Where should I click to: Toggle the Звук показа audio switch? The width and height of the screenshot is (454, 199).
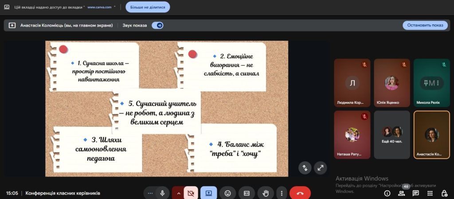[x=157, y=25]
